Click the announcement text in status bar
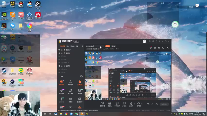The height and width of the screenshot is (116, 207). point(79,111)
